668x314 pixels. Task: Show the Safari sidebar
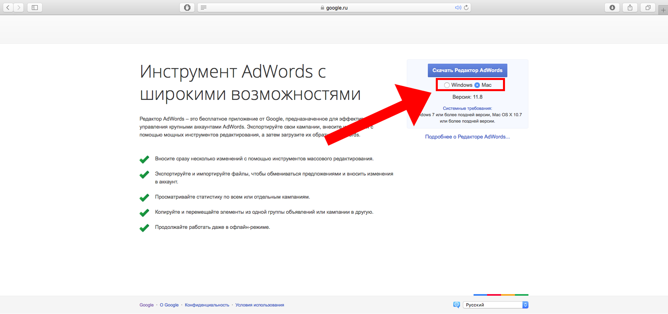coord(35,8)
